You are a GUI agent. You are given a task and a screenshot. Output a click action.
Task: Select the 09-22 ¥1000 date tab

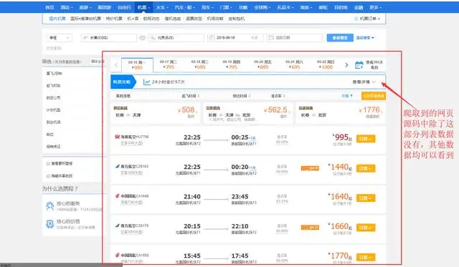(x=326, y=64)
